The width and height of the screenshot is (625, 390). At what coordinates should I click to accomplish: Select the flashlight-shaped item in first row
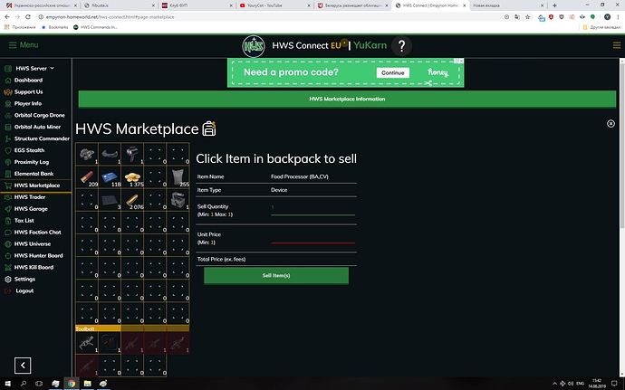coord(132,154)
